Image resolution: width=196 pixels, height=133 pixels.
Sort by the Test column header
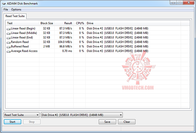23,23
